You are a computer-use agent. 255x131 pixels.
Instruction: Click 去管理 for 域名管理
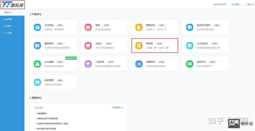60,80
